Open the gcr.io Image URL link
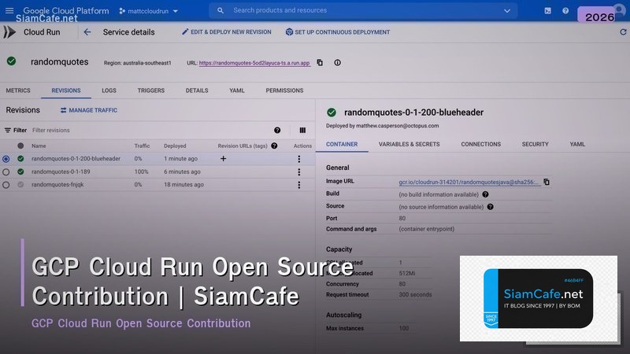The image size is (630, 354). tap(469, 182)
